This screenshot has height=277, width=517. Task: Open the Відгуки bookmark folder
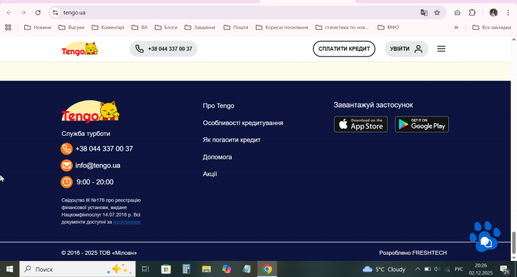click(x=71, y=28)
